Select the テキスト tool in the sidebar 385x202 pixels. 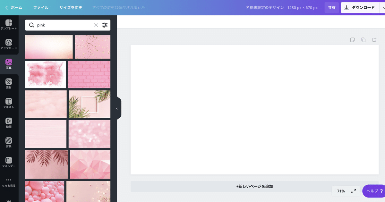[9, 103]
